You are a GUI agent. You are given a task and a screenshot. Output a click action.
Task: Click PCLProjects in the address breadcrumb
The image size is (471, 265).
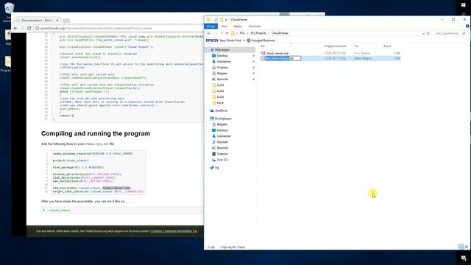point(258,33)
